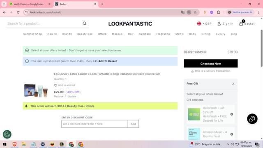Screen dimensions: 263x148
Task: Open the Skincare menu
Action: [x=145, y=34]
